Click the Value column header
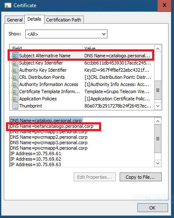 118,48
